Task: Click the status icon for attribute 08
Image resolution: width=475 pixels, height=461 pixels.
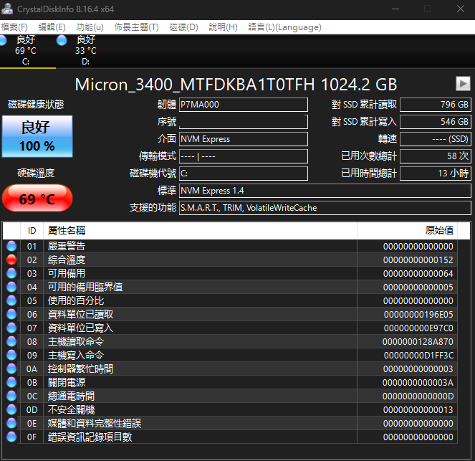Action: tap(11, 341)
